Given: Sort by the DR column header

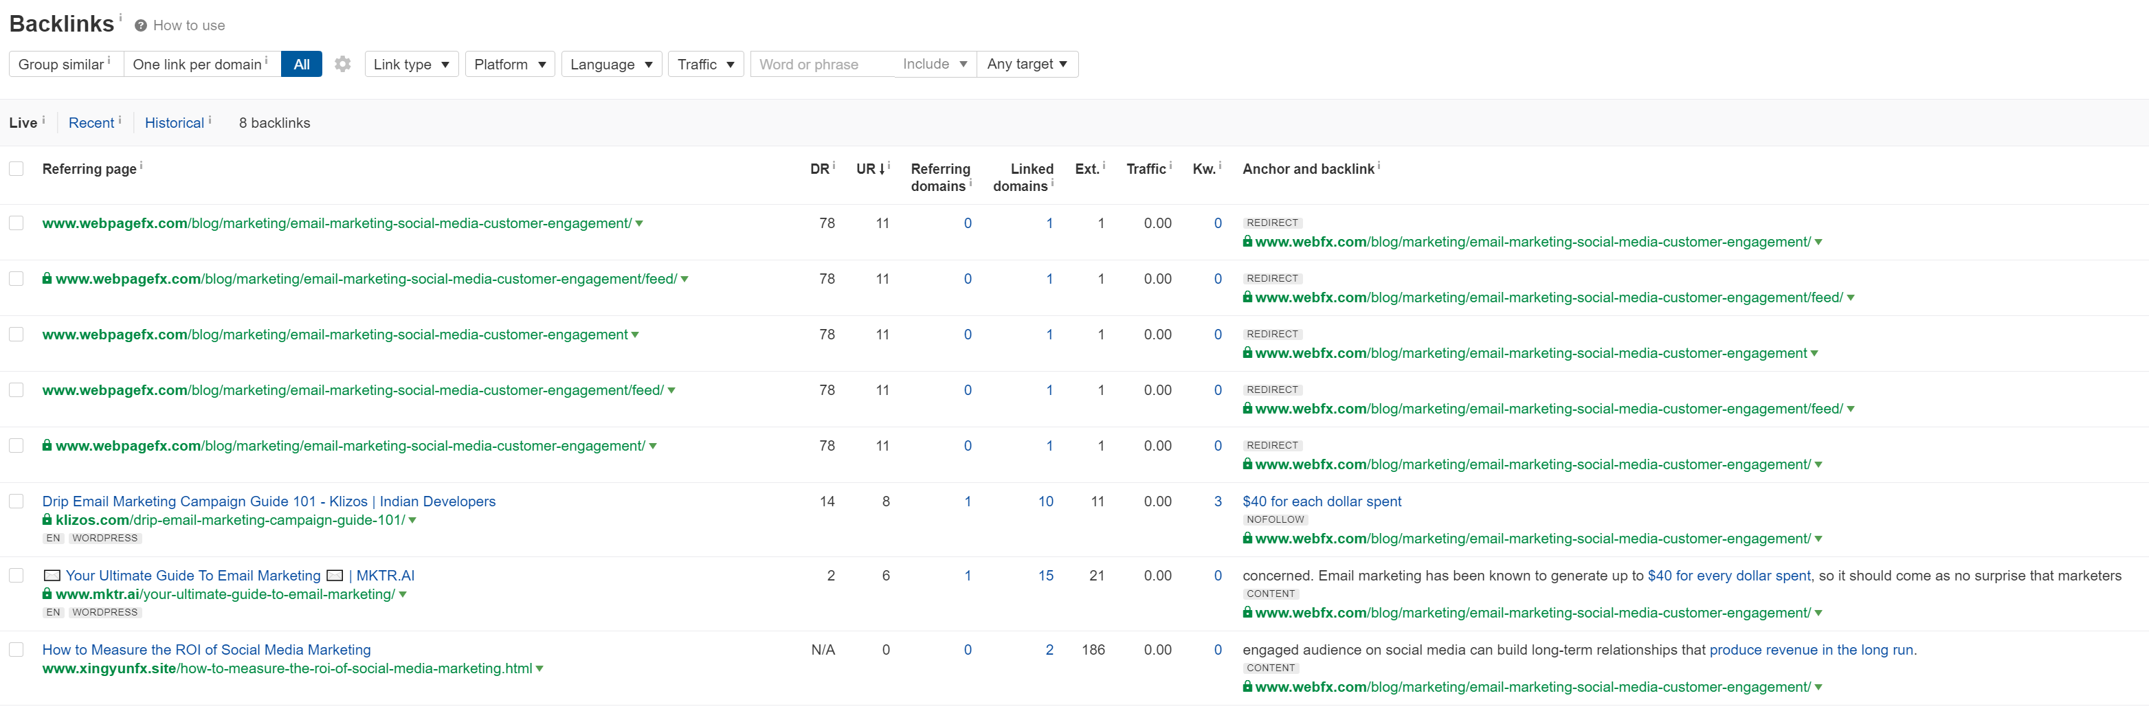Looking at the screenshot, I should 820,169.
